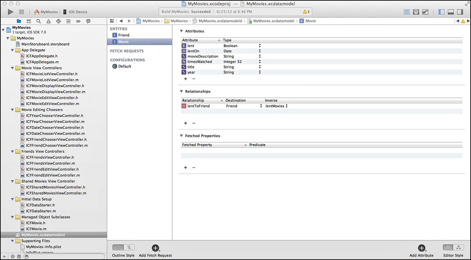Go back in the jump bar history
The width and height of the screenshot is (471, 260).
pos(121,21)
